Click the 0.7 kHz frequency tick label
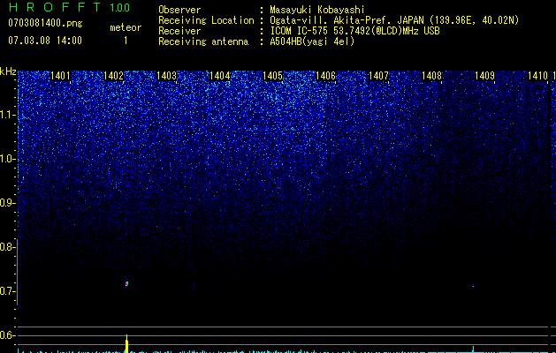 (6, 291)
